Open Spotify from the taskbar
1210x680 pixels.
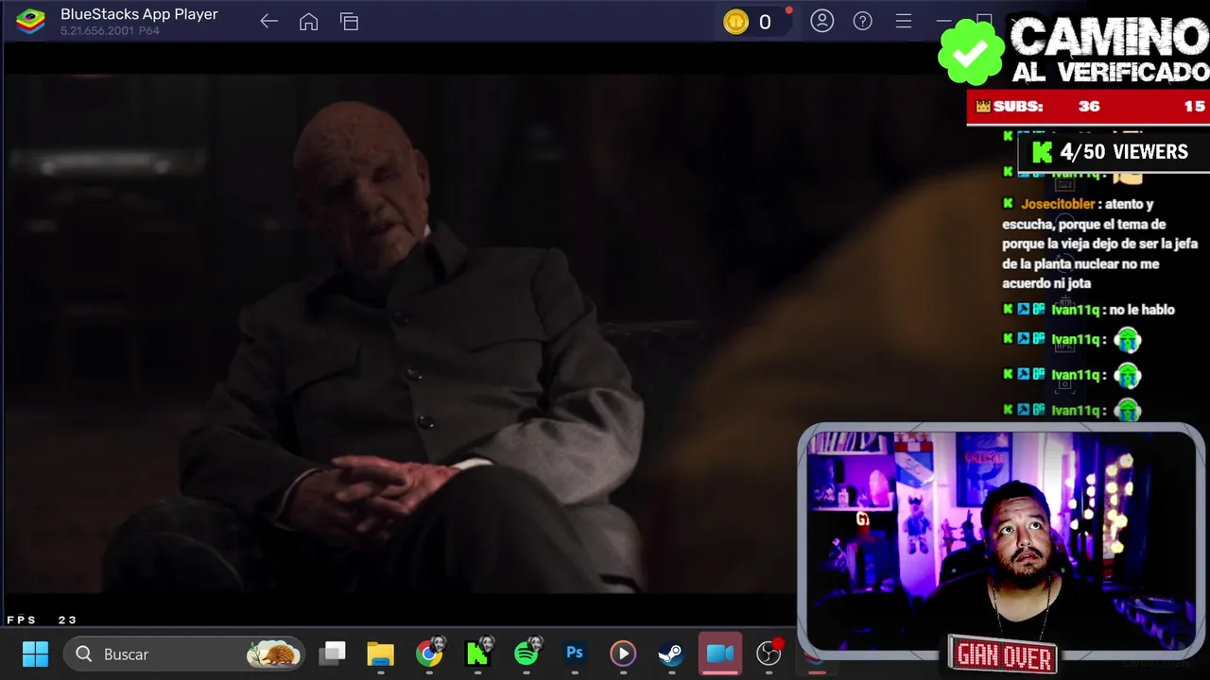[527, 654]
